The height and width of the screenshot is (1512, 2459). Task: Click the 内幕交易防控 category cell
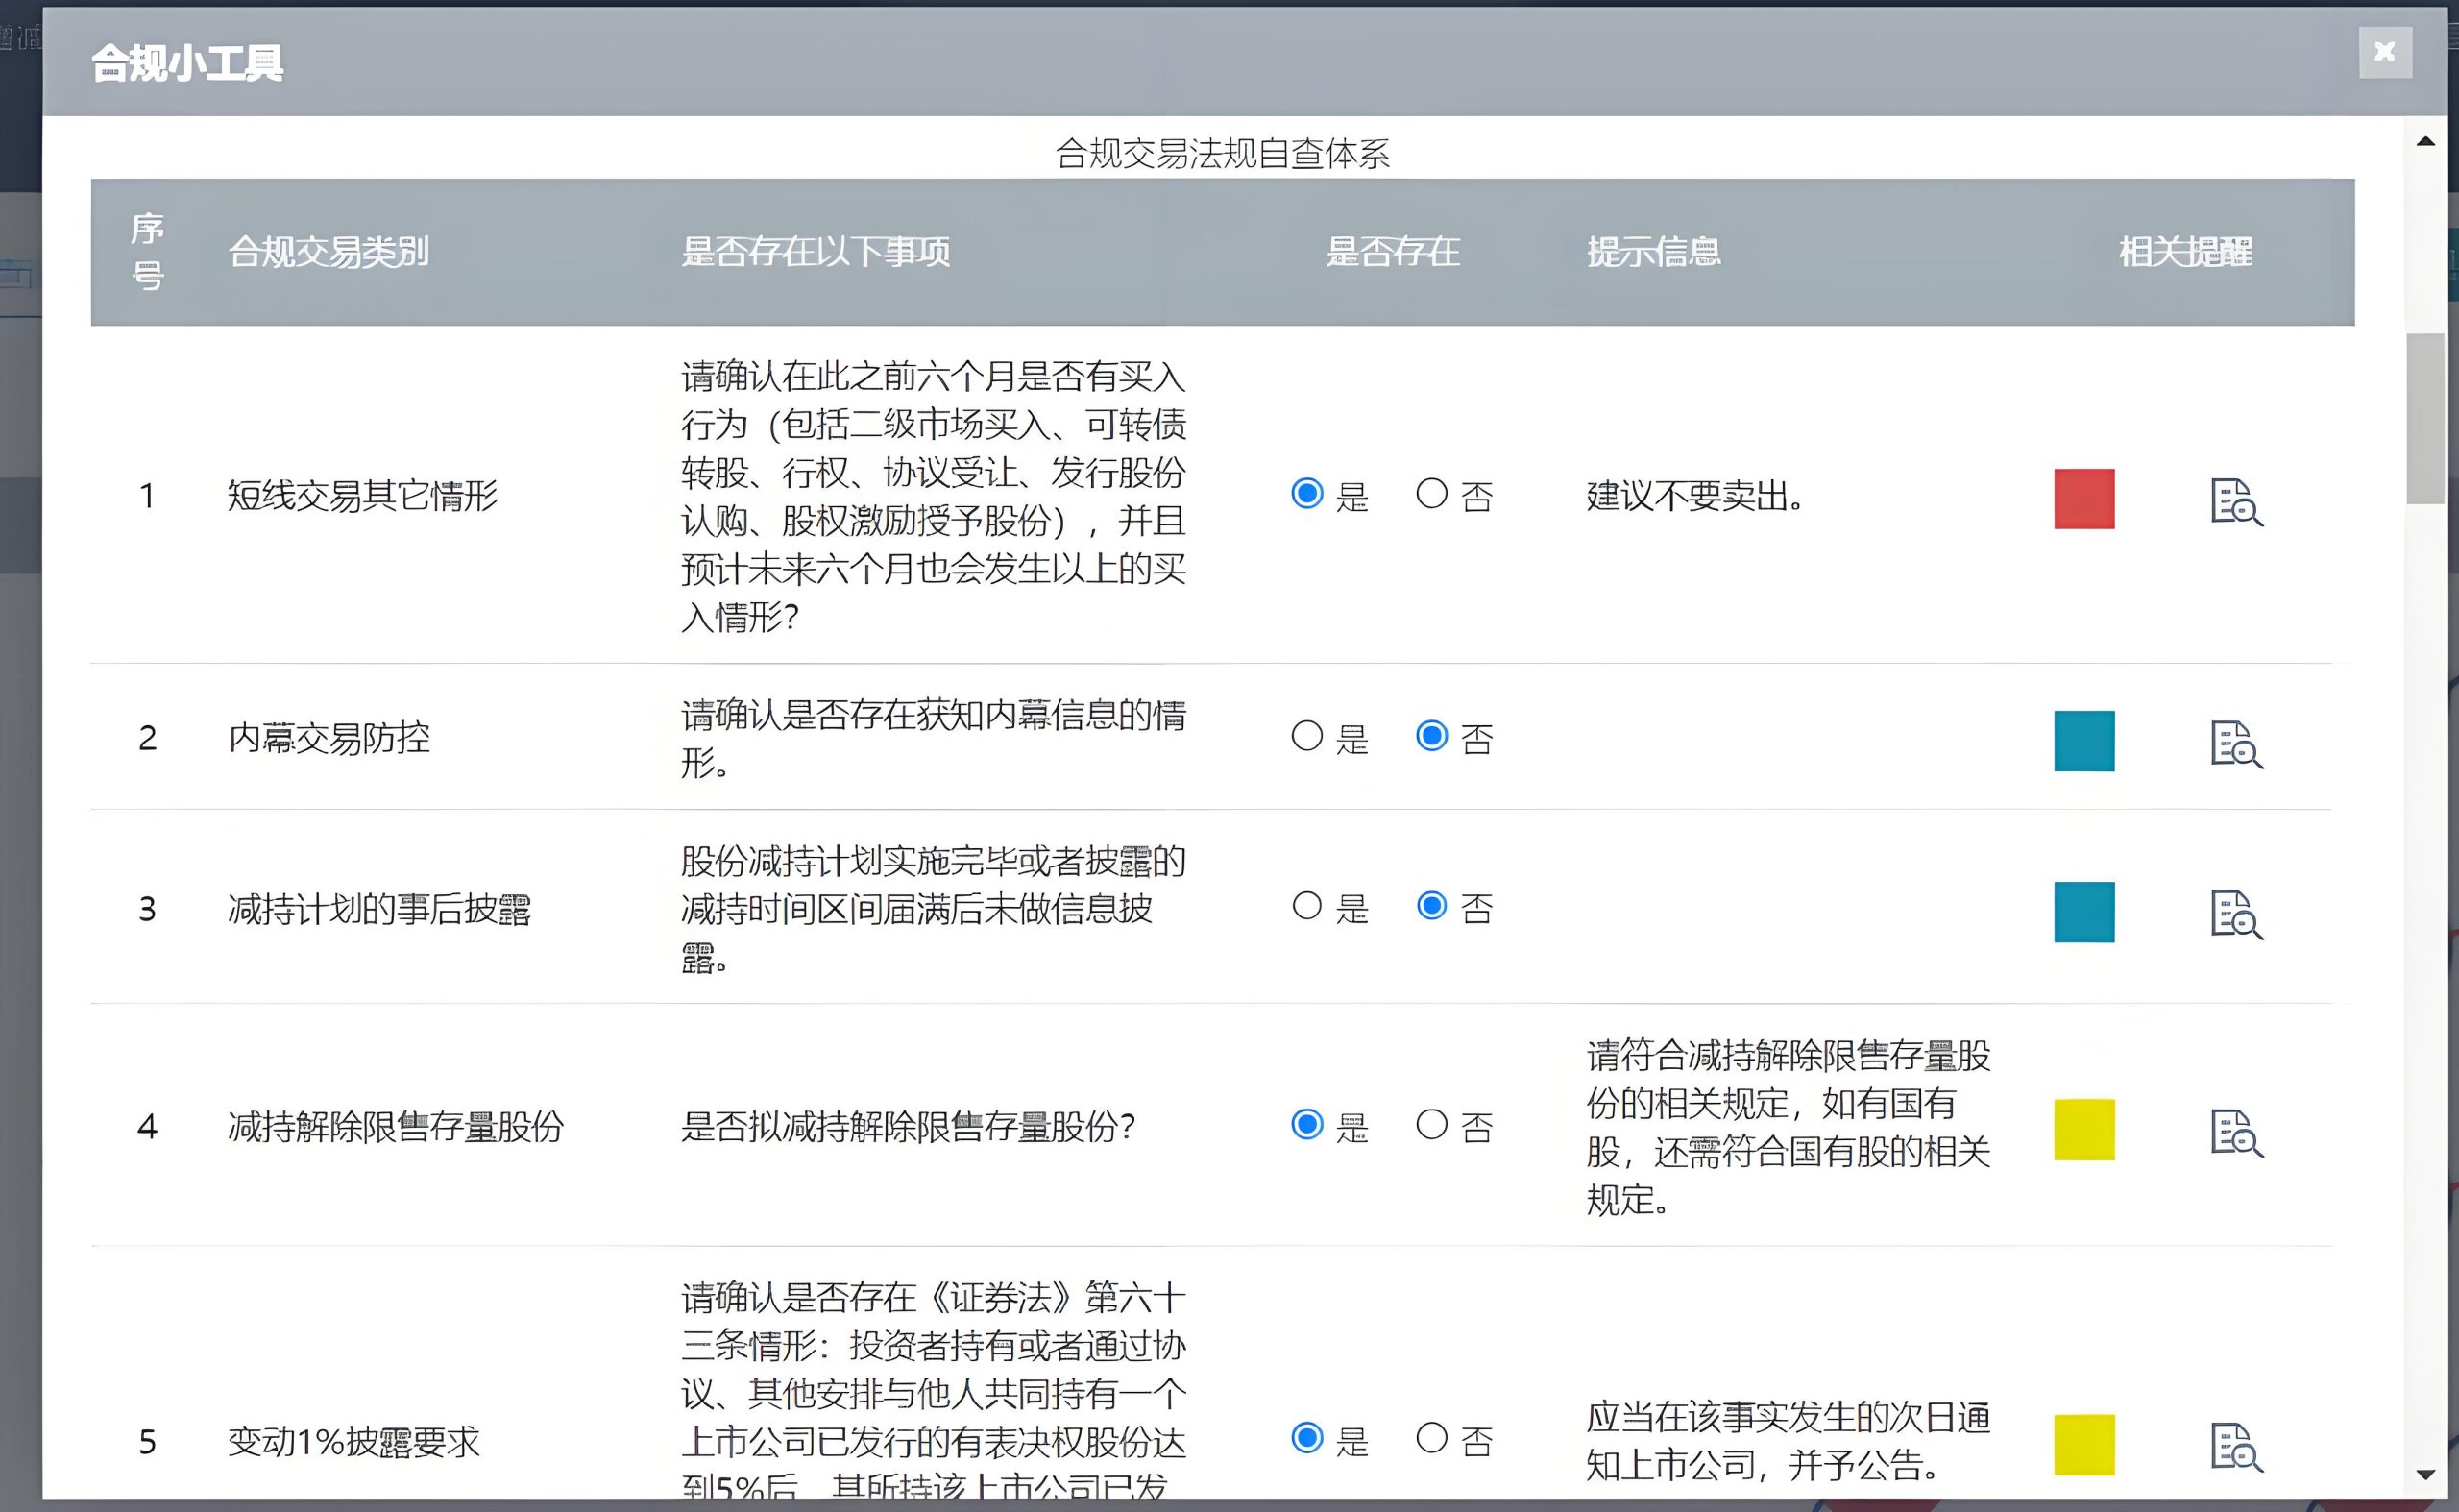[x=329, y=738]
